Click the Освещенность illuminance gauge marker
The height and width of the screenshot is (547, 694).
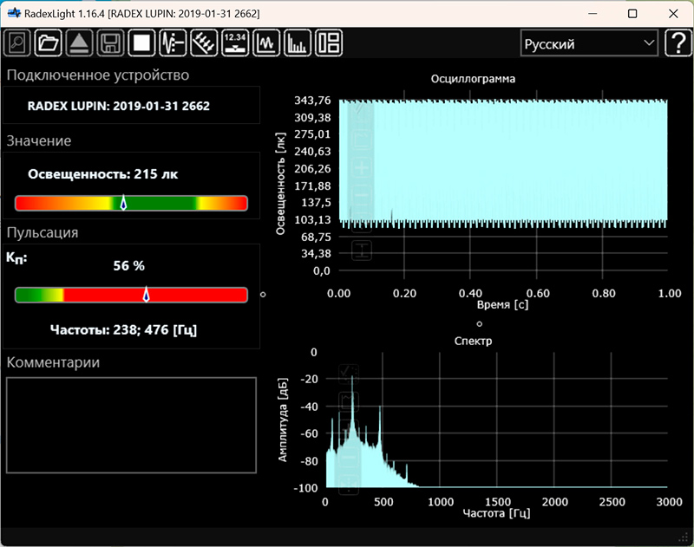[123, 203]
